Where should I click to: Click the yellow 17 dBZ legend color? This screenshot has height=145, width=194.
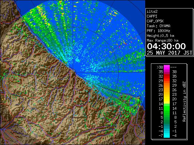[x=167, y=99]
